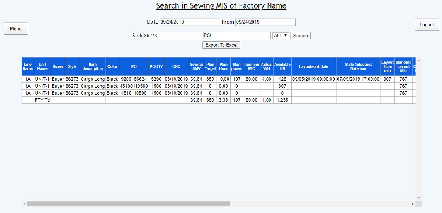Click the CRD column header
442x213 pixels.
pos(177,66)
